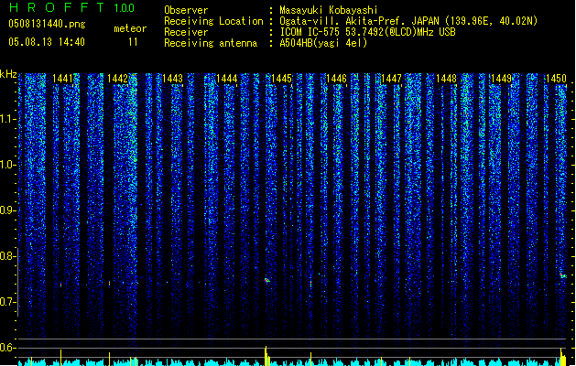Click the Observer label

(186, 10)
